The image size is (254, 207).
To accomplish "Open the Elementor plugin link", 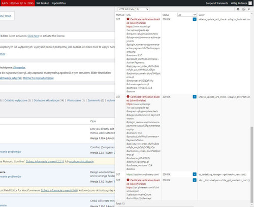I will point(19,67).
